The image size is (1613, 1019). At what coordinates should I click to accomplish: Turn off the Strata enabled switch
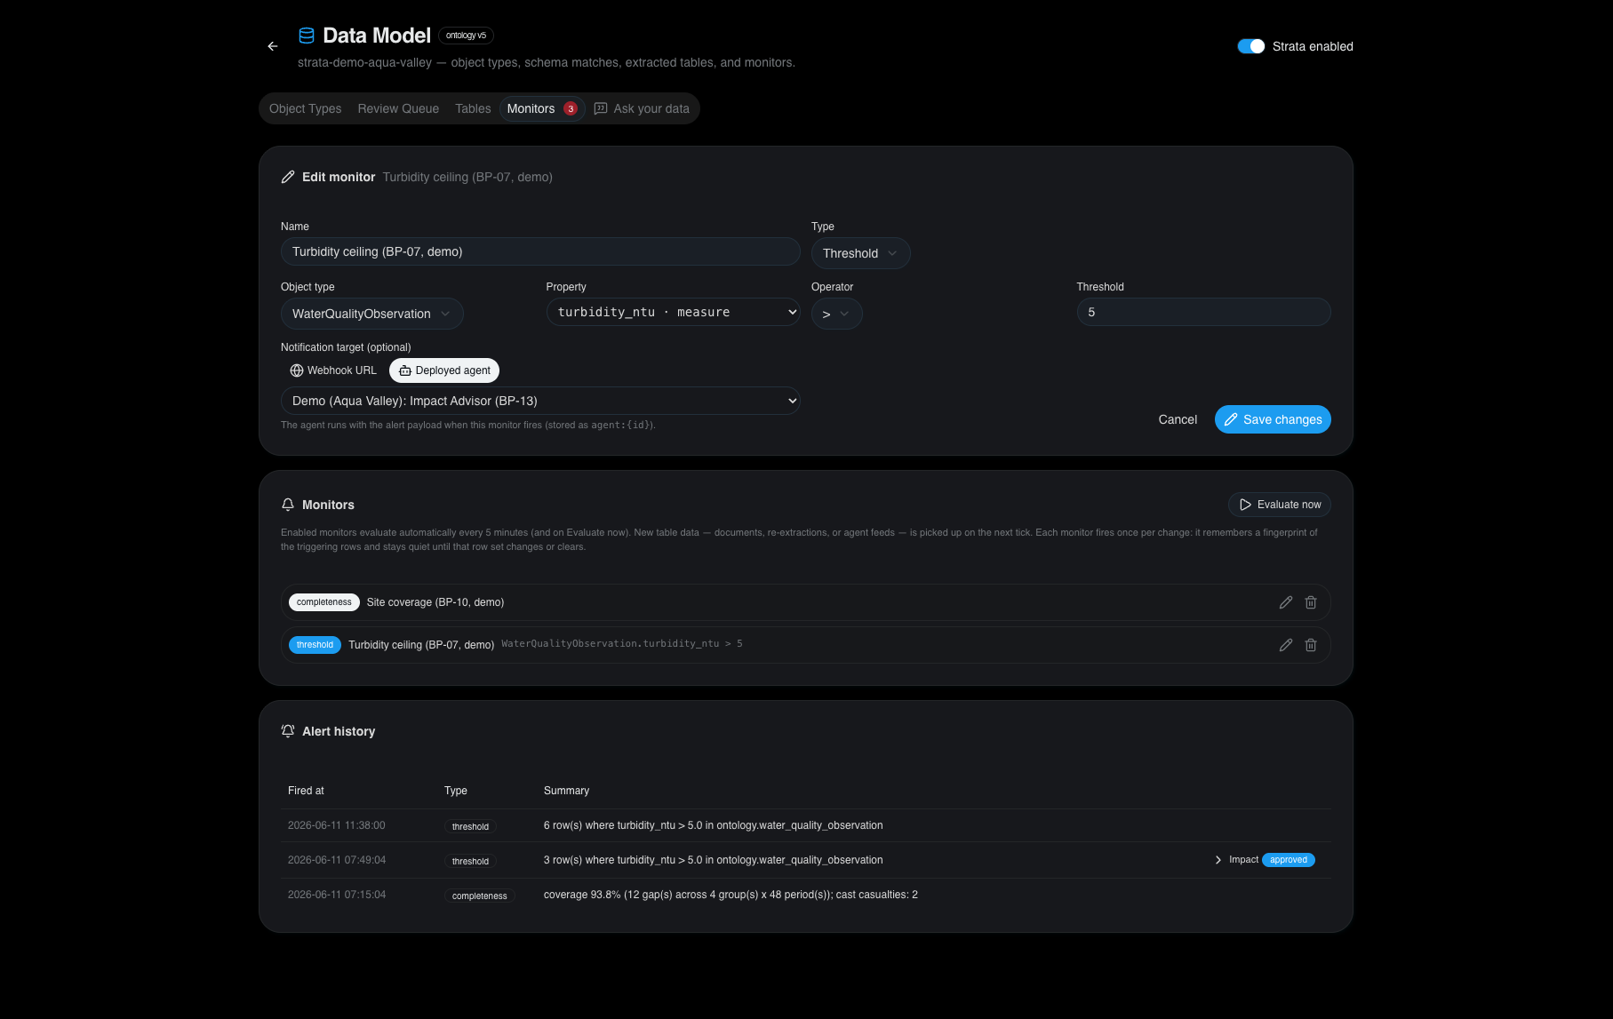point(1251,46)
